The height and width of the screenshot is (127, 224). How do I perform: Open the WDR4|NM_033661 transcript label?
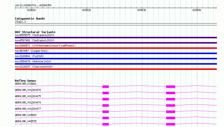coord(26,84)
